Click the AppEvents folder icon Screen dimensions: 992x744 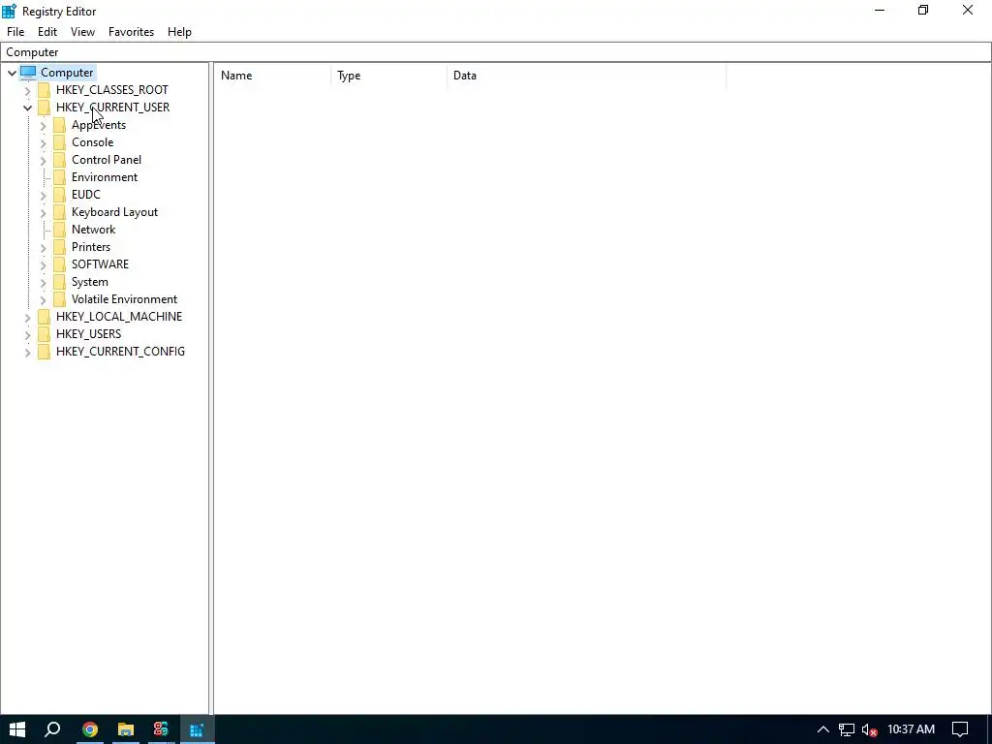tap(59, 125)
